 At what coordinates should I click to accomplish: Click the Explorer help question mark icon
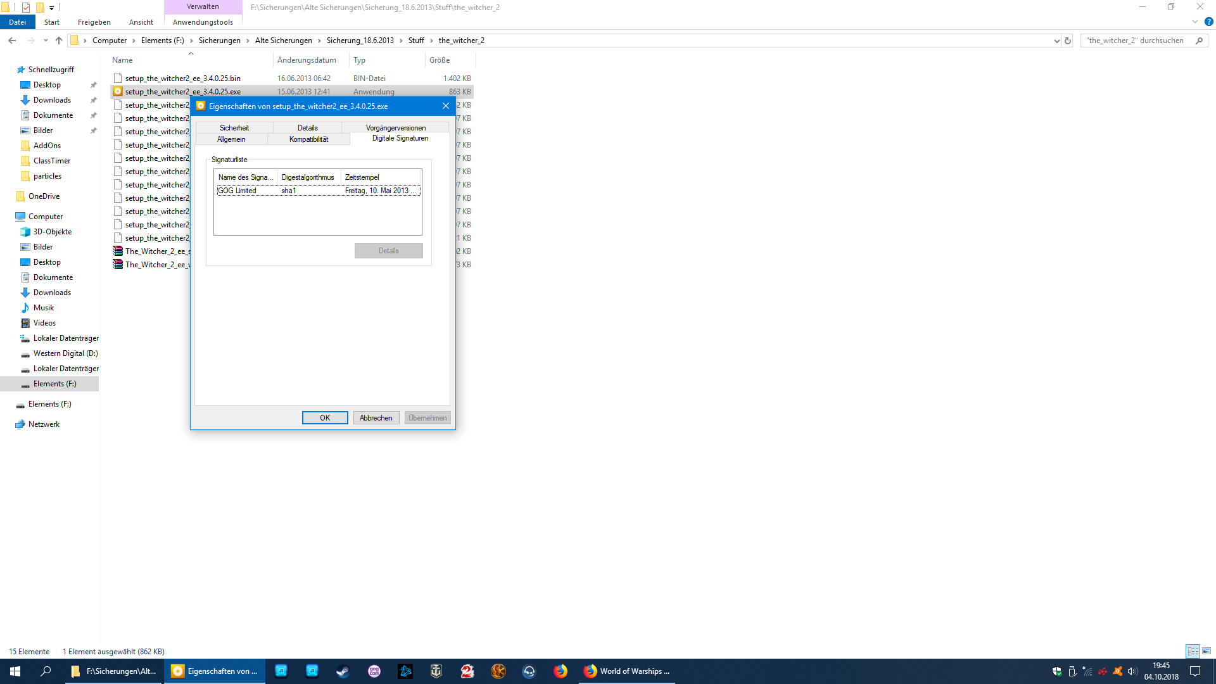coord(1208,22)
